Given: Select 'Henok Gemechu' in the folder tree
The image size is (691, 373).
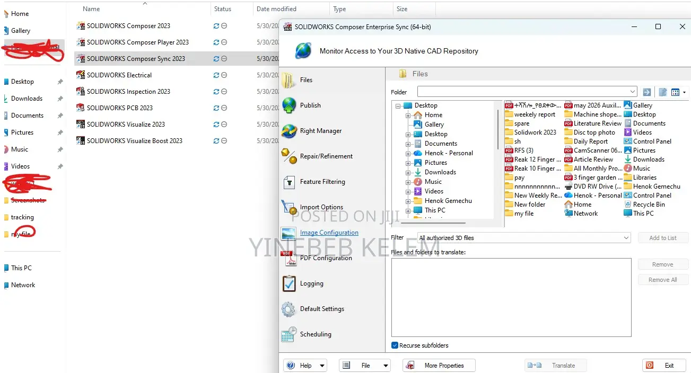Looking at the screenshot, I should click(448, 201).
